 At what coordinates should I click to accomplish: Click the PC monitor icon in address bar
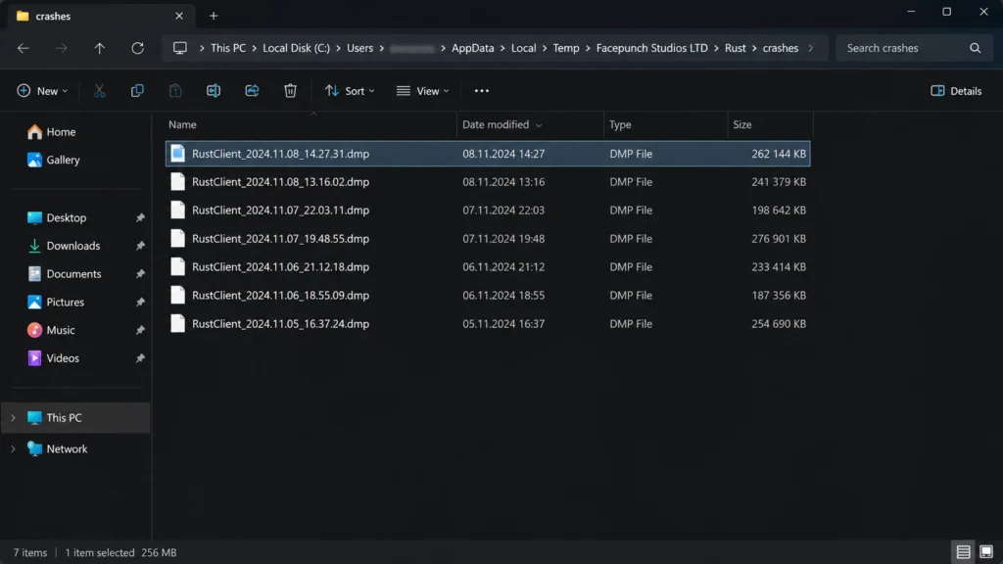pos(180,48)
